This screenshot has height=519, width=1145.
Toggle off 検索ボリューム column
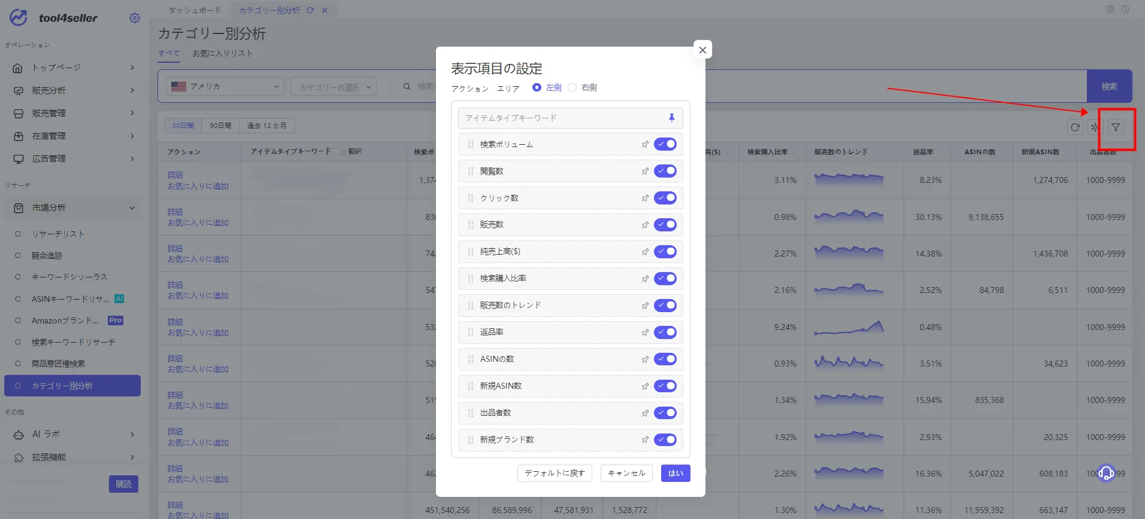coord(665,144)
